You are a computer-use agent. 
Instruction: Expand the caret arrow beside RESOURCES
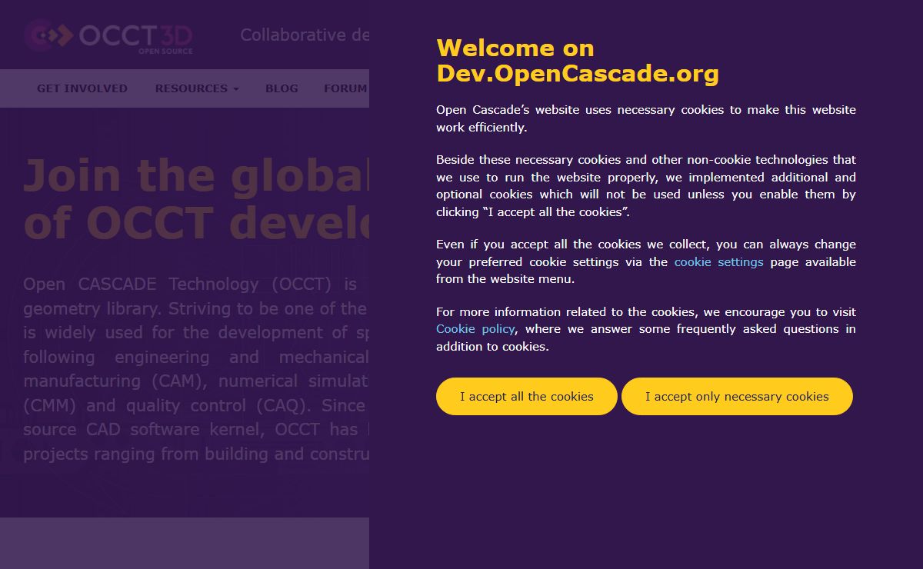click(236, 89)
